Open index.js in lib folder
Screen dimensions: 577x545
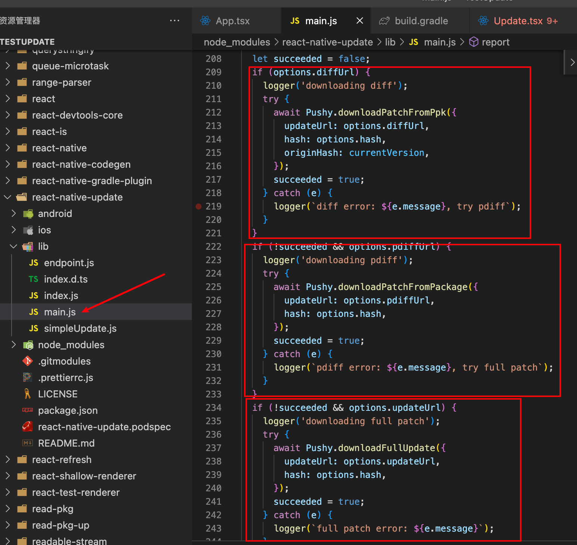(61, 296)
